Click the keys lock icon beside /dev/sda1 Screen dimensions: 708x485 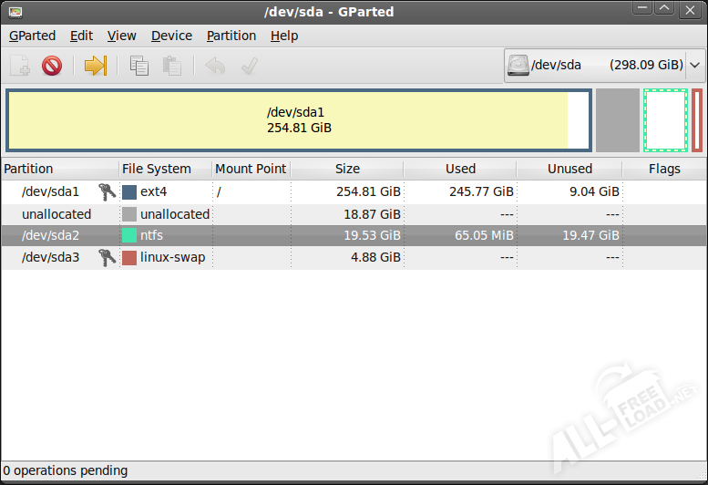click(x=107, y=191)
